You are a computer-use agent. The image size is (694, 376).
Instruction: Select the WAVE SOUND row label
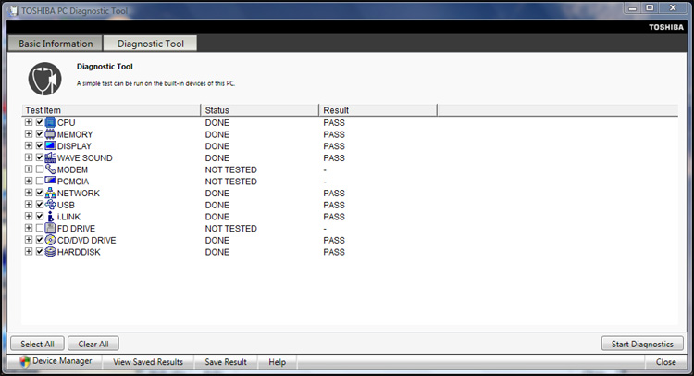[84, 157]
